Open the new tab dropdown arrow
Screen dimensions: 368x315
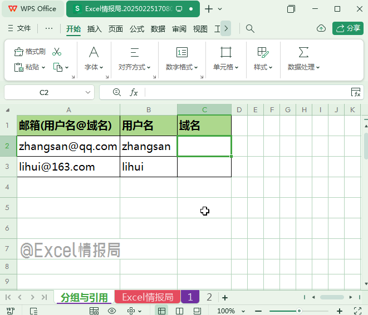pyautogui.click(x=220, y=9)
